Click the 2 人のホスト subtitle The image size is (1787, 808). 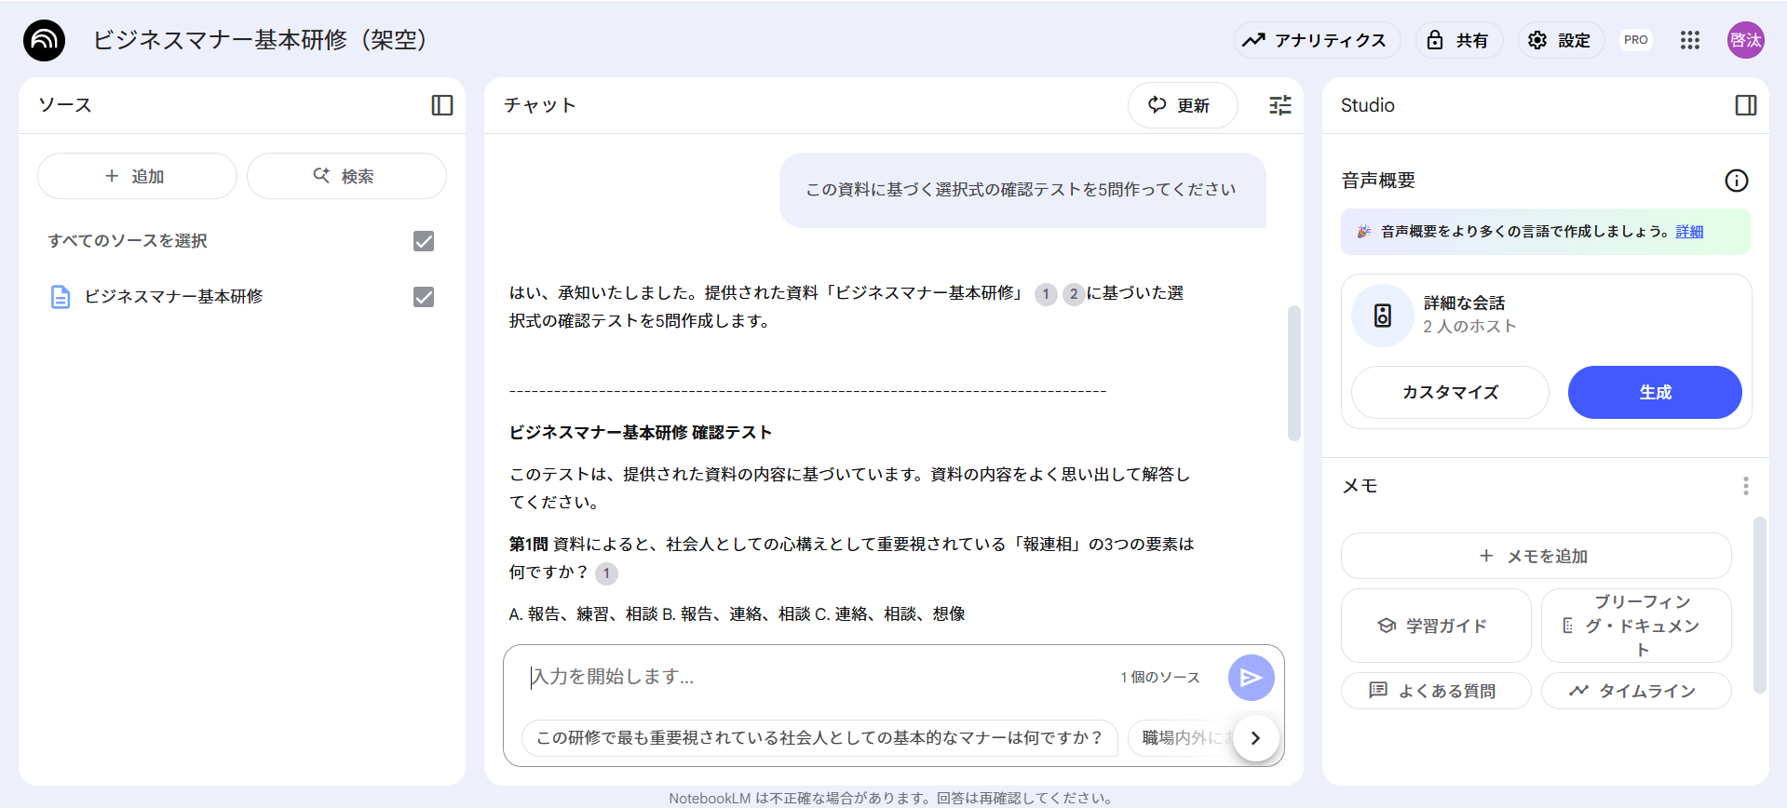coord(1469,327)
